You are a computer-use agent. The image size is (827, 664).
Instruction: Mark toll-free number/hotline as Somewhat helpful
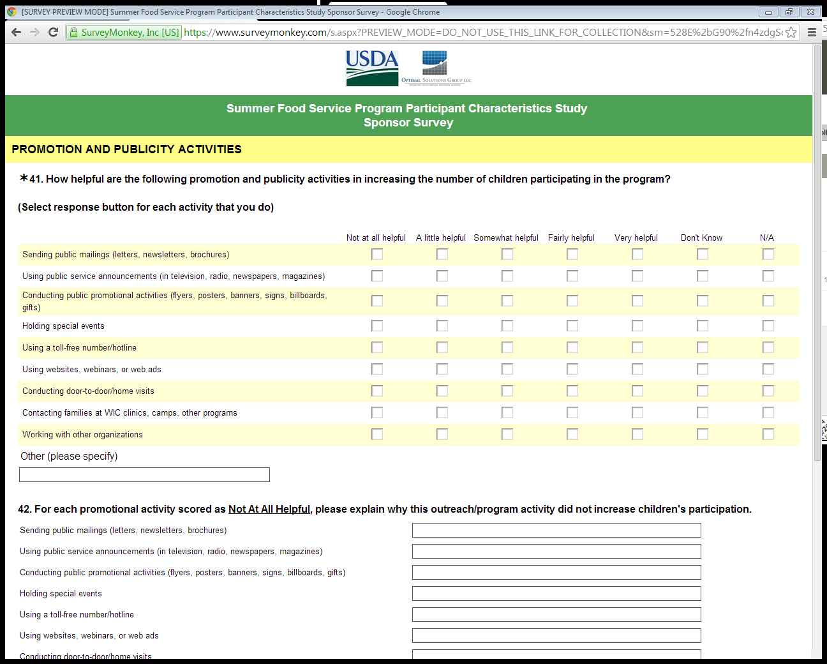[507, 347]
